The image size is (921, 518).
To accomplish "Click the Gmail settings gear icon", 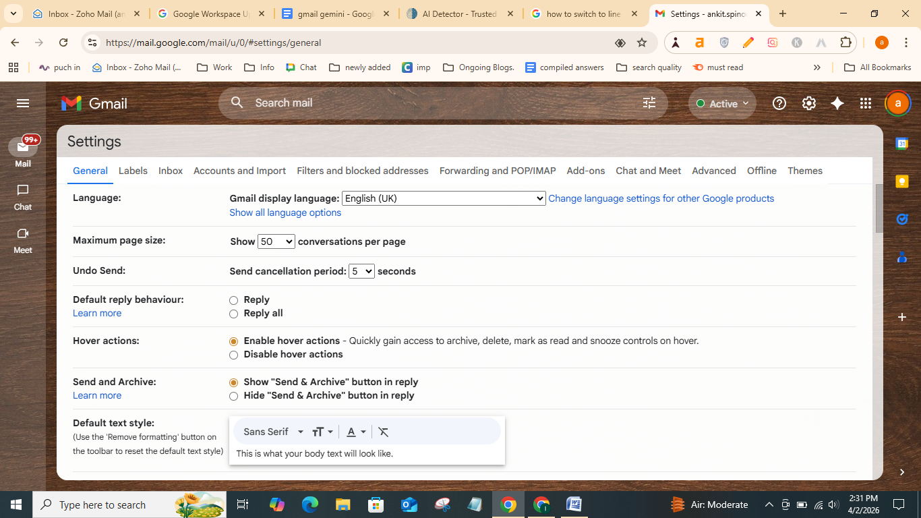I will coord(808,103).
